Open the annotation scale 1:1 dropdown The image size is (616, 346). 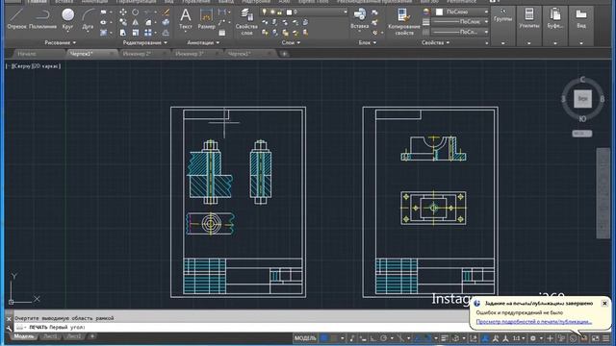[519, 338]
